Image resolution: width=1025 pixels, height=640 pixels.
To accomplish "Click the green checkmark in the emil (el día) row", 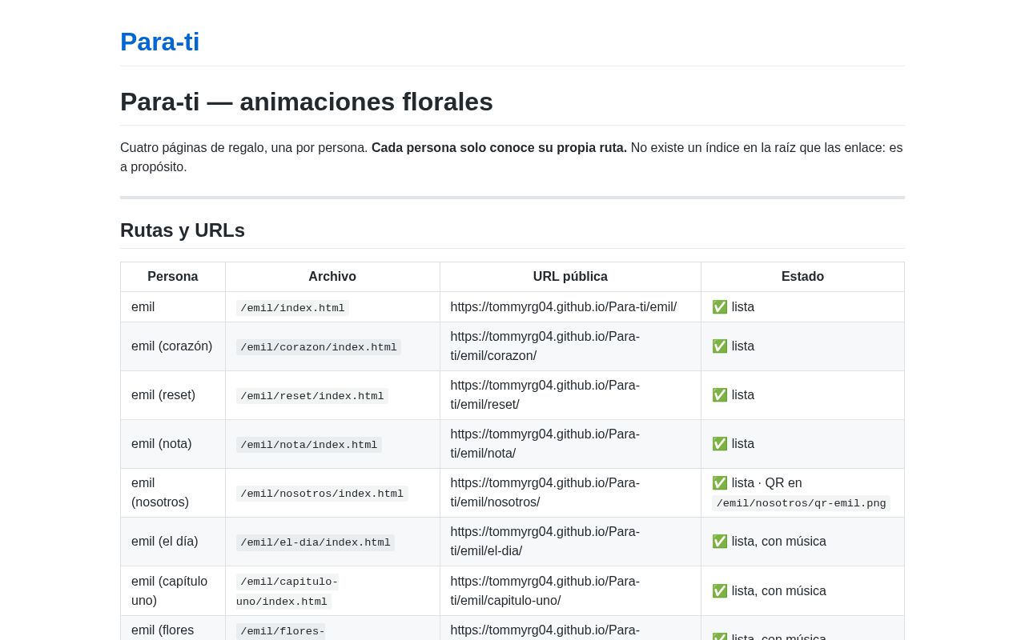I will click(x=720, y=542).
